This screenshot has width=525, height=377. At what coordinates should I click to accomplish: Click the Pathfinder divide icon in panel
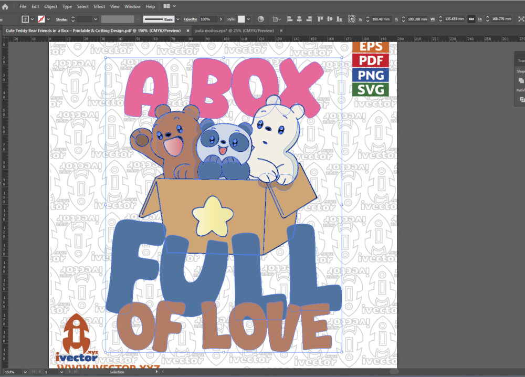(x=522, y=99)
